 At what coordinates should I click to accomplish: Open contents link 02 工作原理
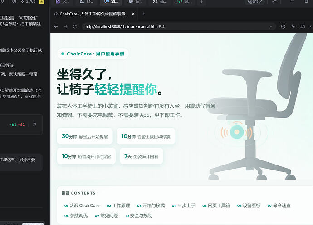coord(118,205)
